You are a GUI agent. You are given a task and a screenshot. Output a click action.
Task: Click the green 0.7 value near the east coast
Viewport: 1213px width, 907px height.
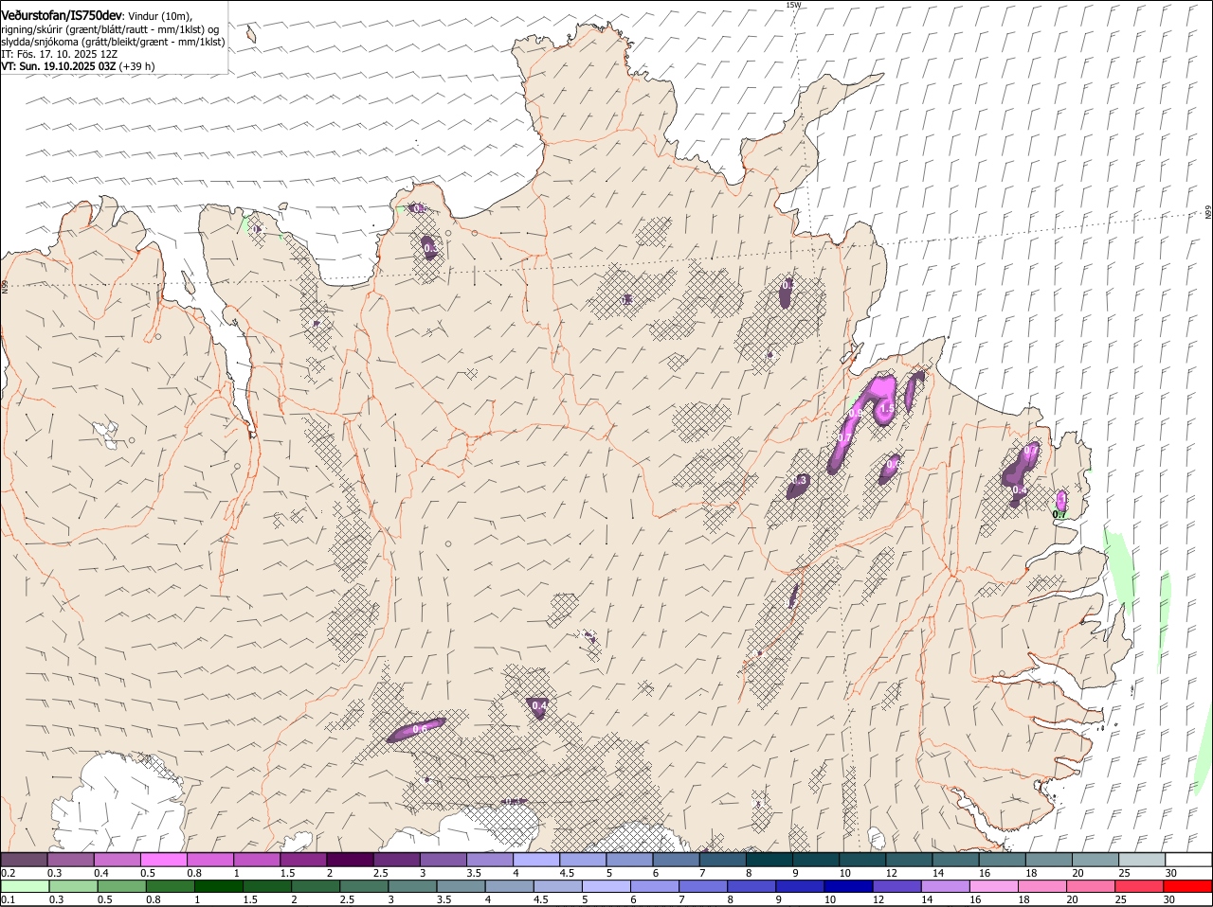tap(1059, 514)
